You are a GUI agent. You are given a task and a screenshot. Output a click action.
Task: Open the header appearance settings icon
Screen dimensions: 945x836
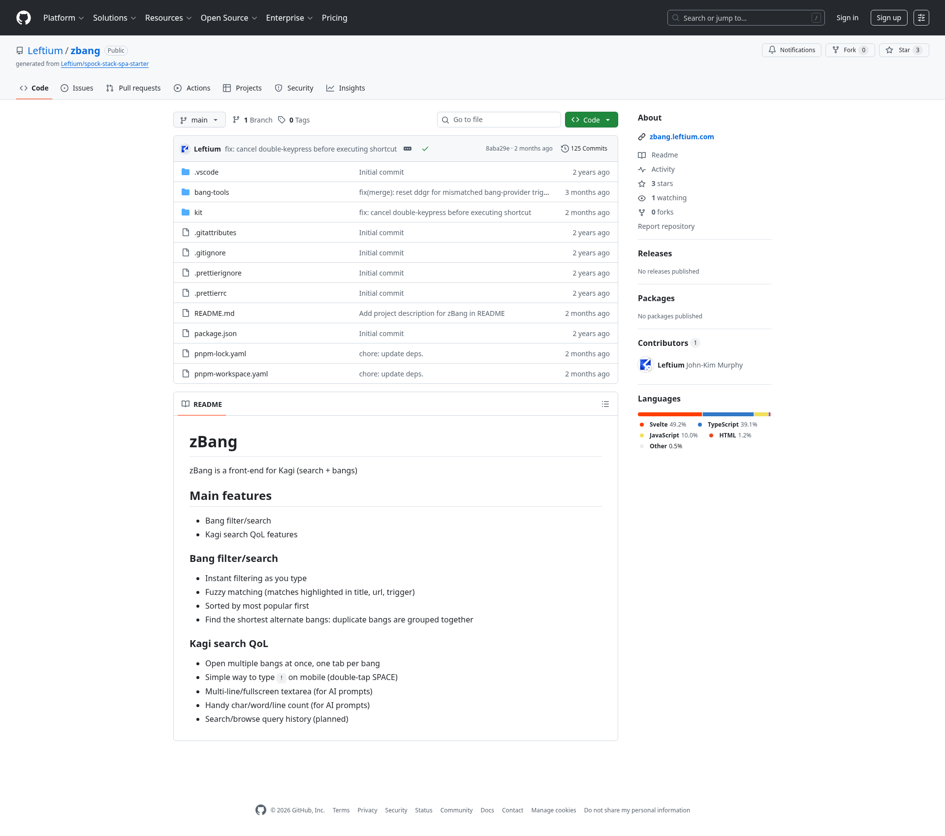pyautogui.click(x=921, y=18)
